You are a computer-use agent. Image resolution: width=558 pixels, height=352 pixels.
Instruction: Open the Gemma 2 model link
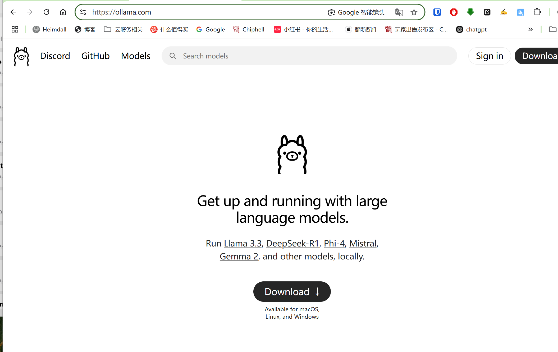pos(239,256)
